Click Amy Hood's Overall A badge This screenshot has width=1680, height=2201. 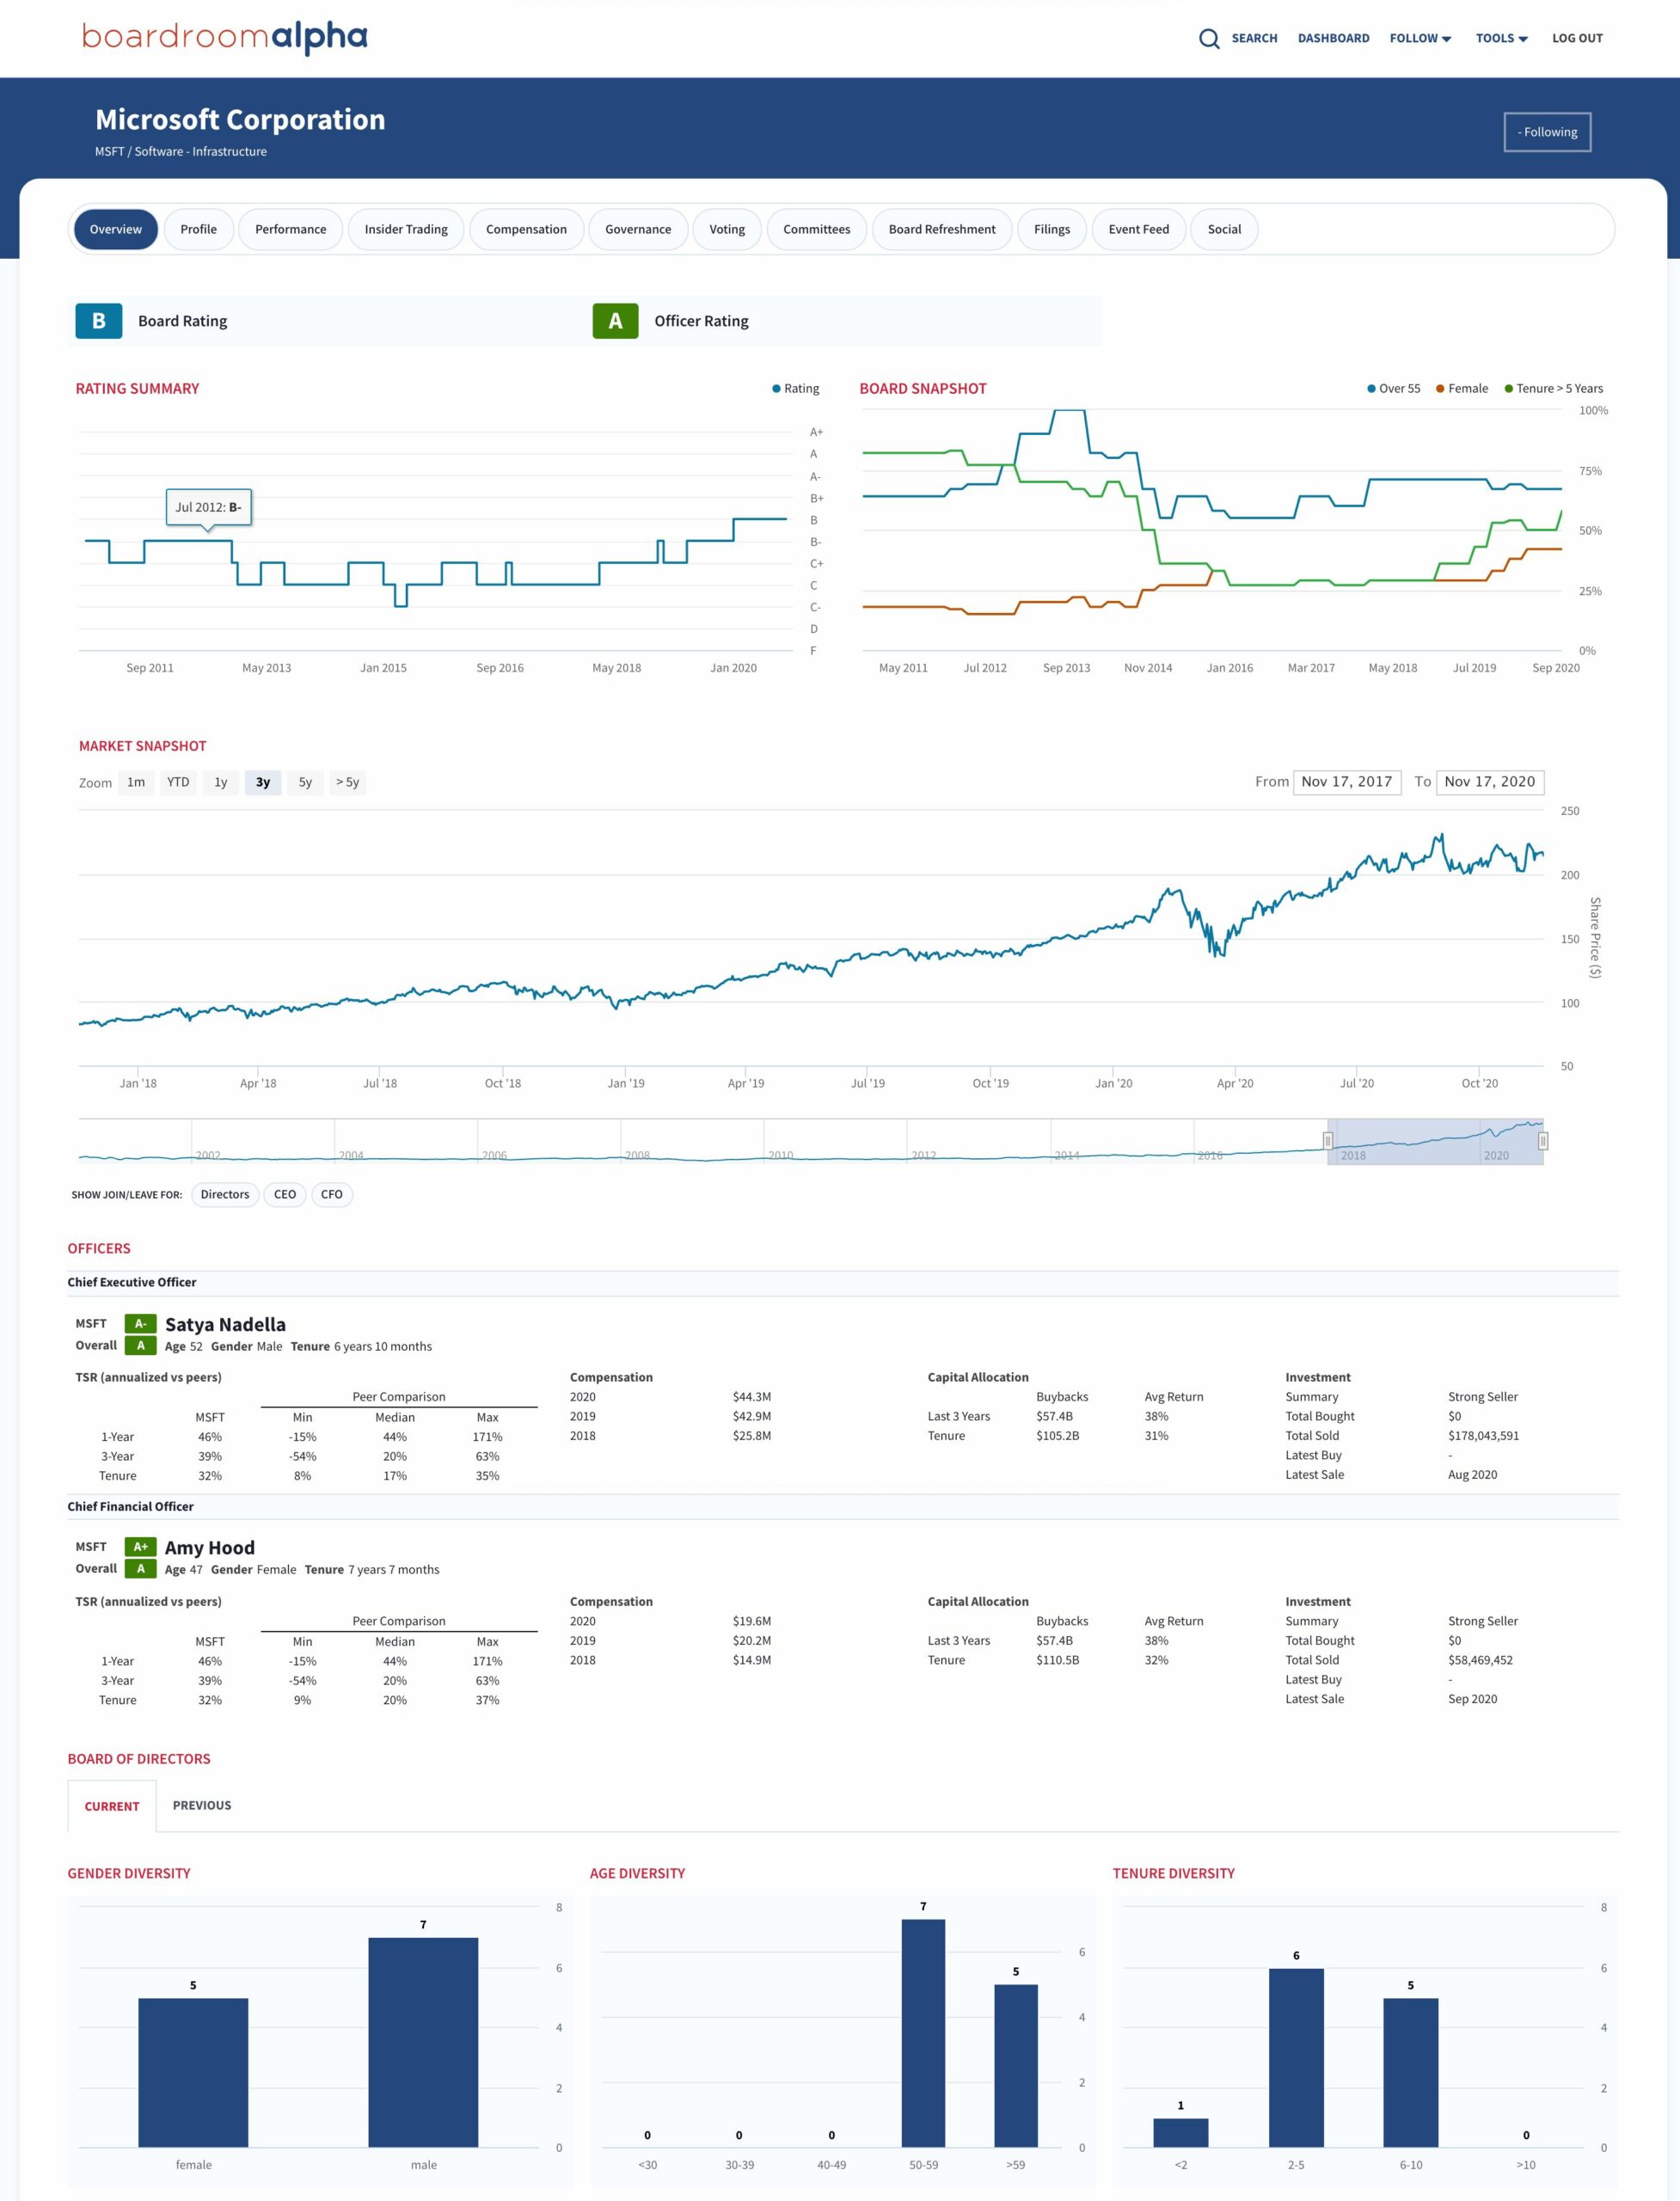140,1569
